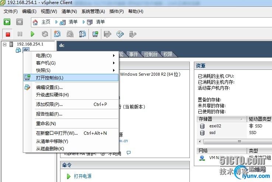
Task: Switch to the 权限 tab
Action: click(168, 54)
